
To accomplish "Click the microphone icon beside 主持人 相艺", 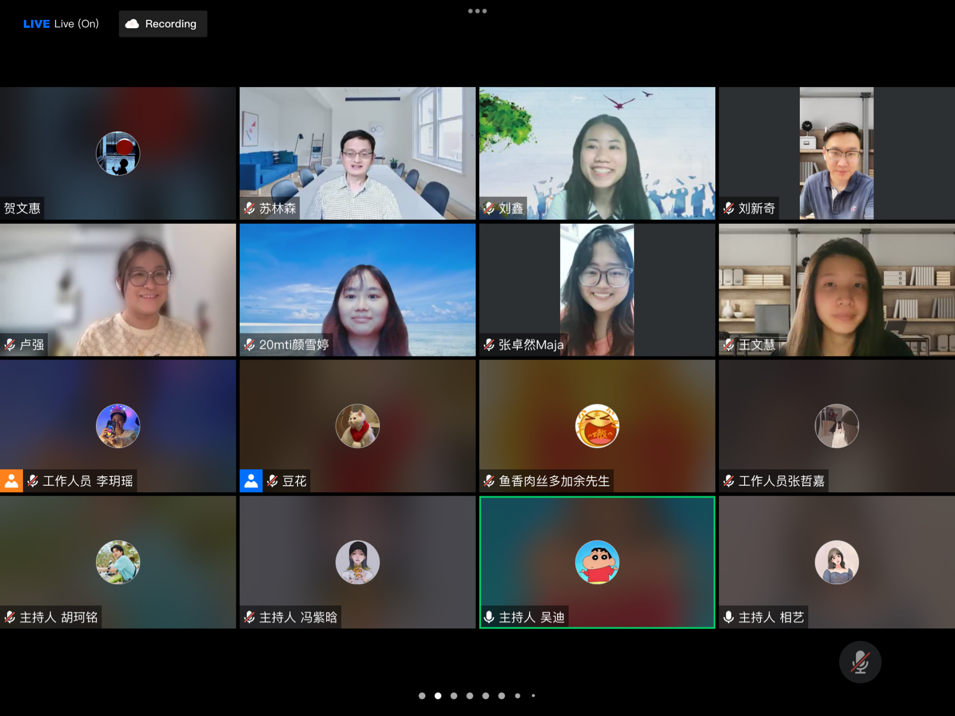I will tap(729, 617).
